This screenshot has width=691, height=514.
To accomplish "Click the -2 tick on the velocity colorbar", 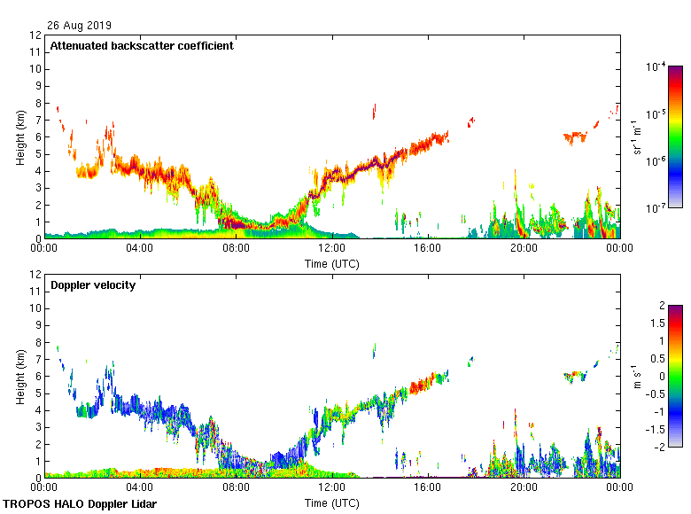I will coord(658,447).
